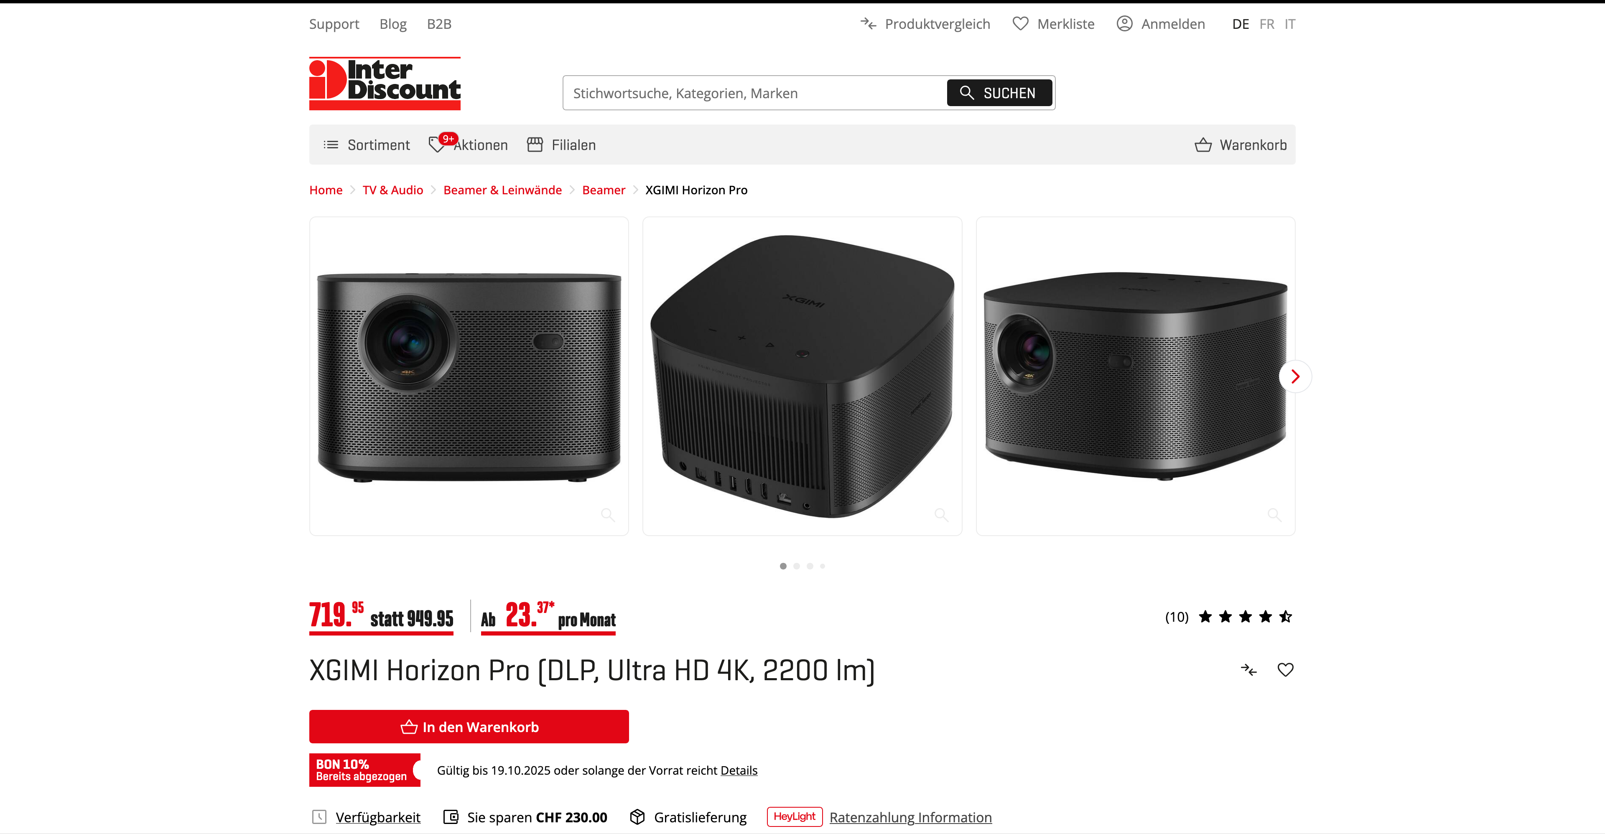Viewport: 1605px width, 834px height.
Task: Select the second carousel pagination dot
Action: pos(796,566)
